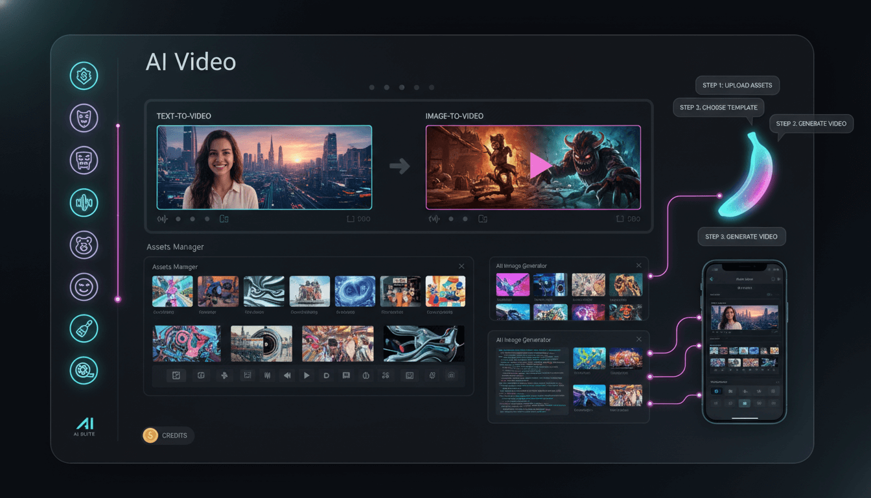Click the cat mask sidebar icon
The image size is (871, 498).
point(84,118)
